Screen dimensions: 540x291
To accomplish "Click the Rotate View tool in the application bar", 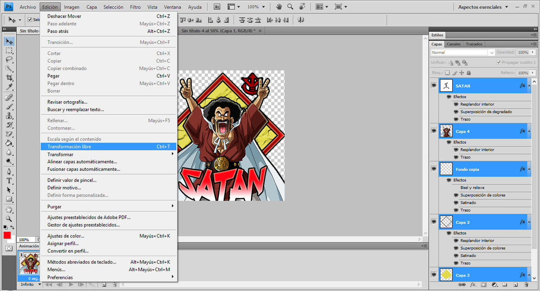I will tap(302, 7).
